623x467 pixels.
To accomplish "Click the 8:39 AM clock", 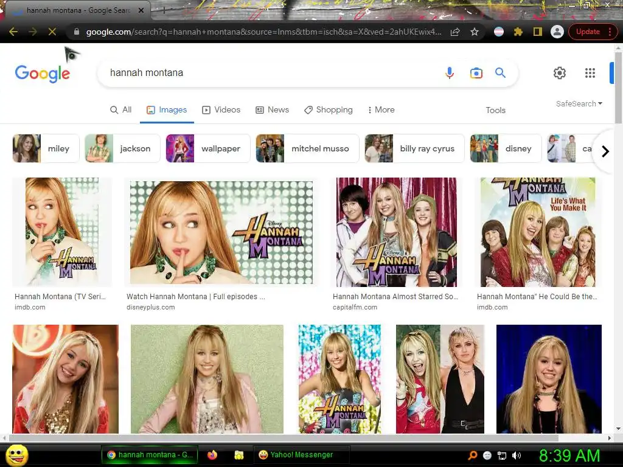I will [569, 455].
